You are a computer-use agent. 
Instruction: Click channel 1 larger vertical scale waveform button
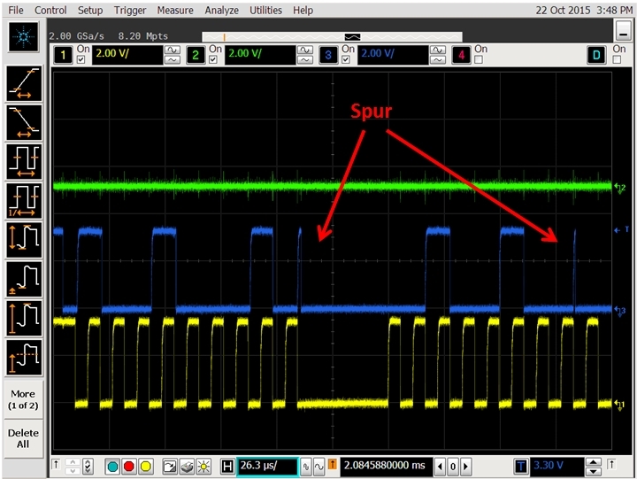(x=173, y=50)
